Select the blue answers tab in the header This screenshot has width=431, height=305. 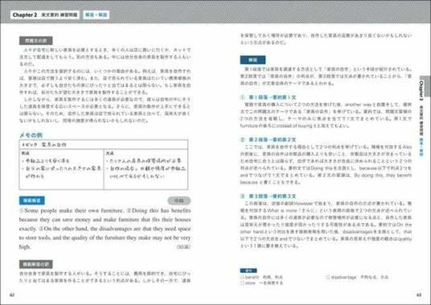(x=96, y=15)
